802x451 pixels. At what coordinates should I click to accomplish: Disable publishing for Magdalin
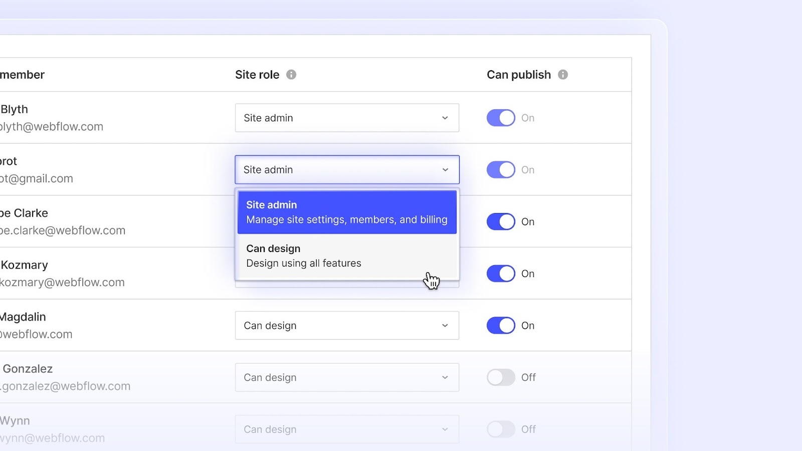[500, 325]
